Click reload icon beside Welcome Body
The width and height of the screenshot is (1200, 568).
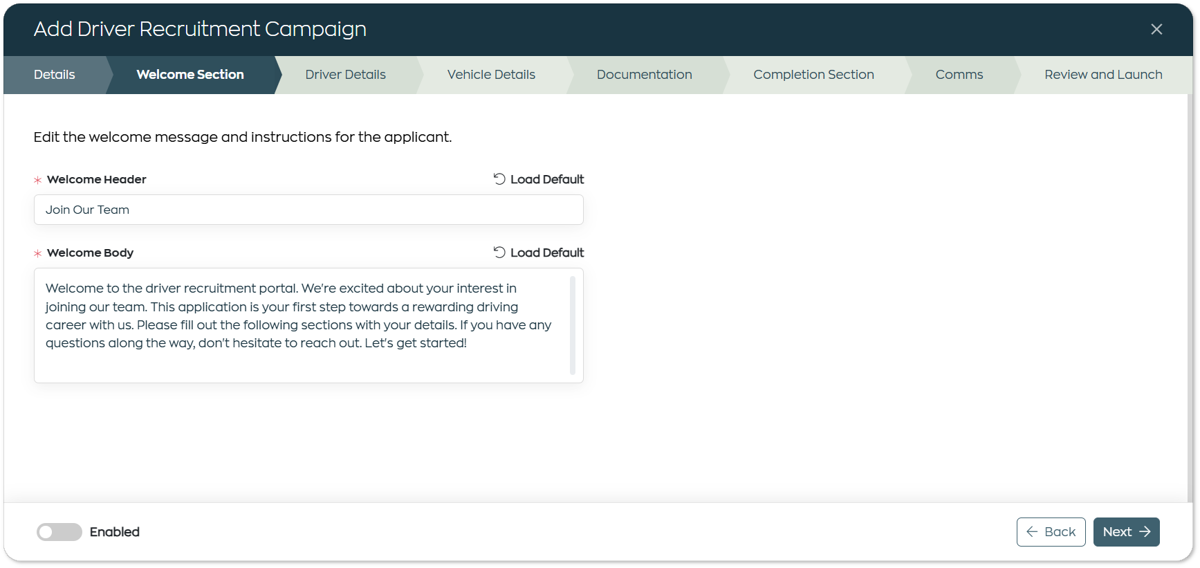499,253
